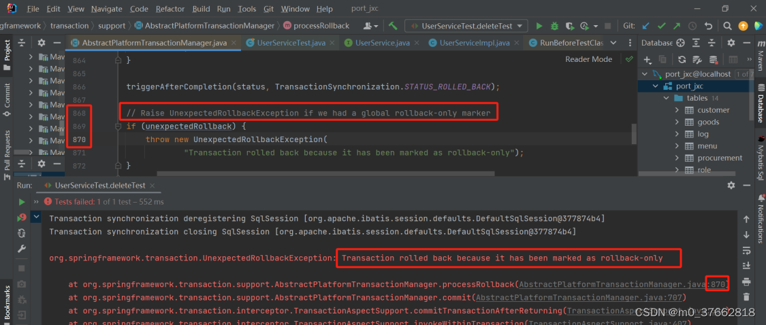The image size is (766, 325).
Task: Select the goods table in Database panel
Action: tap(708, 122)
